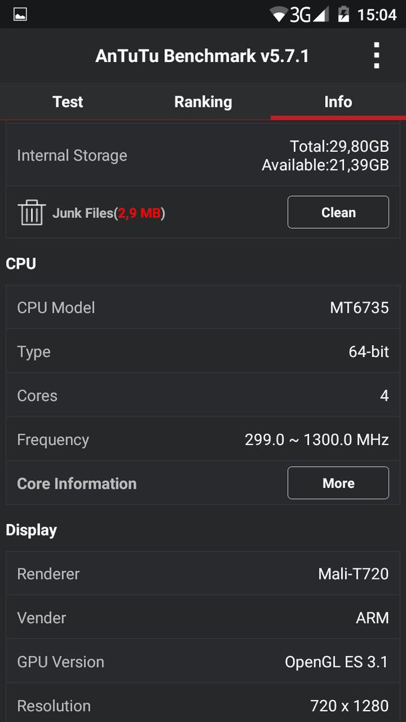This screenshot has height=722, width=406.
Task: Tap the battery charging status icon
Action: pyautogui.click(x=343, y=15)
